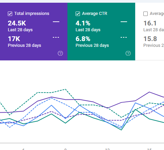Image resolution: width=164 pixels, height=150 pixels.
Task: Select the Total impressions card title
Action: click(x=32, y=14)
